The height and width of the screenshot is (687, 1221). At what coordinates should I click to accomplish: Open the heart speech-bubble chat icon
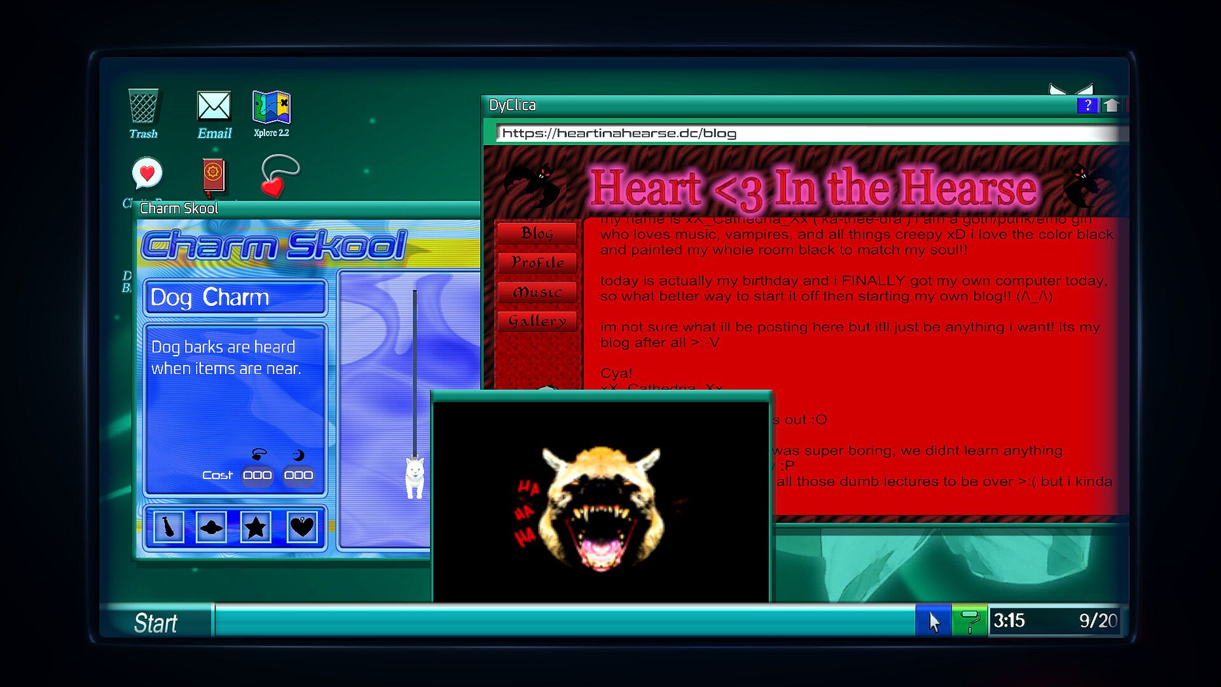[x=147, y=174]
